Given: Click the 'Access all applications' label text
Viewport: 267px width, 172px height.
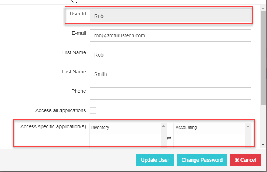Looking at the screenshot, I should point(61,110).
